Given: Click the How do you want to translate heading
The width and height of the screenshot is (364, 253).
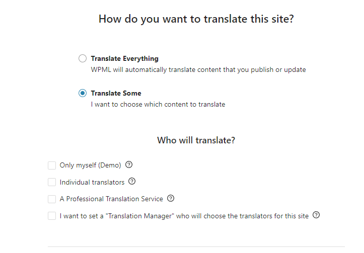Looking at the screenshot, I should [x=196, y=19].
